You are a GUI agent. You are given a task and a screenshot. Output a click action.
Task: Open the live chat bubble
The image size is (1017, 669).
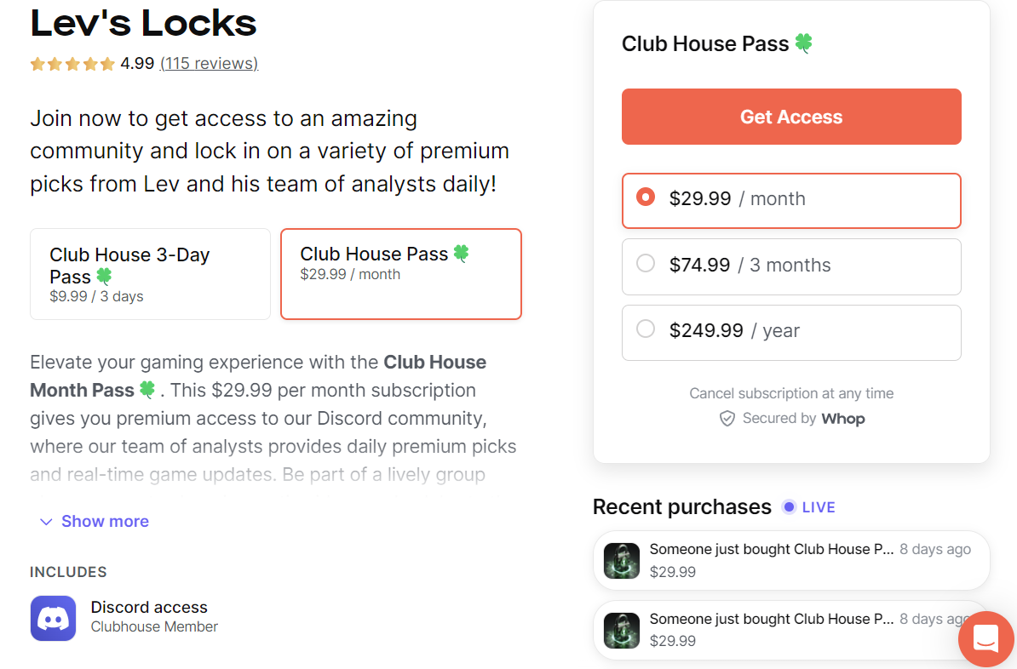[x=985, y=639]
